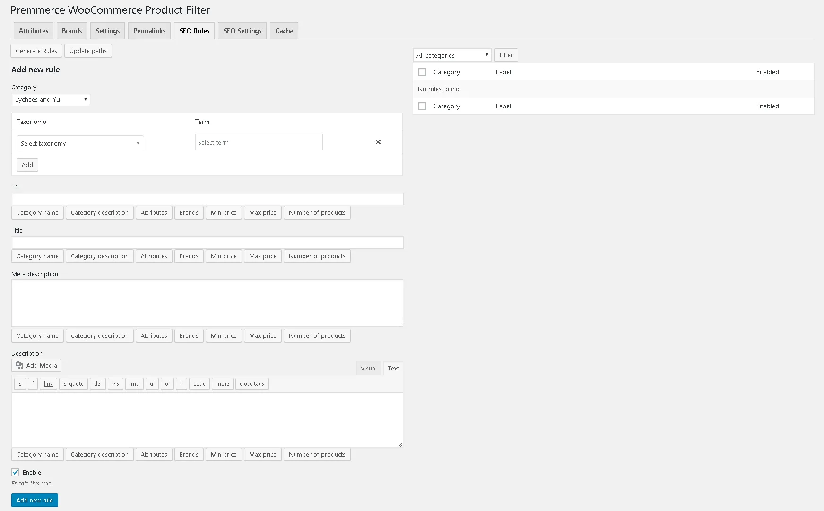Insert Category description under the Title field
The image size is (824, 511).
[x=100, y=256]
